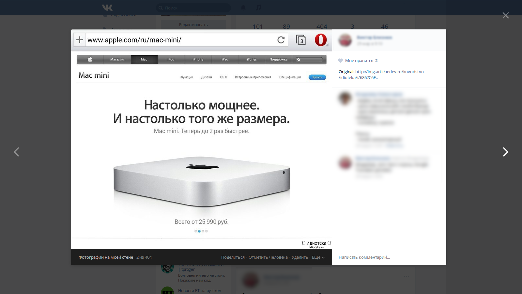The height and width of the screenshot is (294, 522).
Task: Click the '101' counter on the background profile
Action: point(258,26)
